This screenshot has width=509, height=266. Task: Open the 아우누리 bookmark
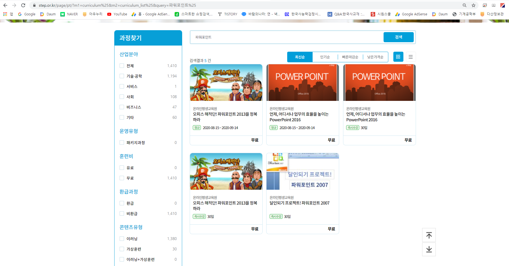92,14
